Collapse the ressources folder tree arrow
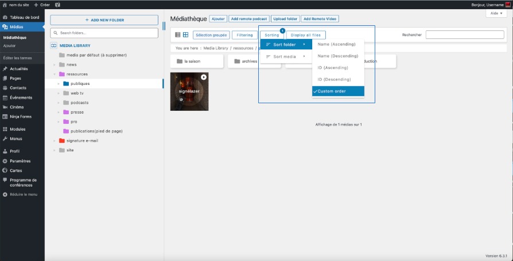Image resolution: width=513 pixels, height=261 pixels. (55, 74)
